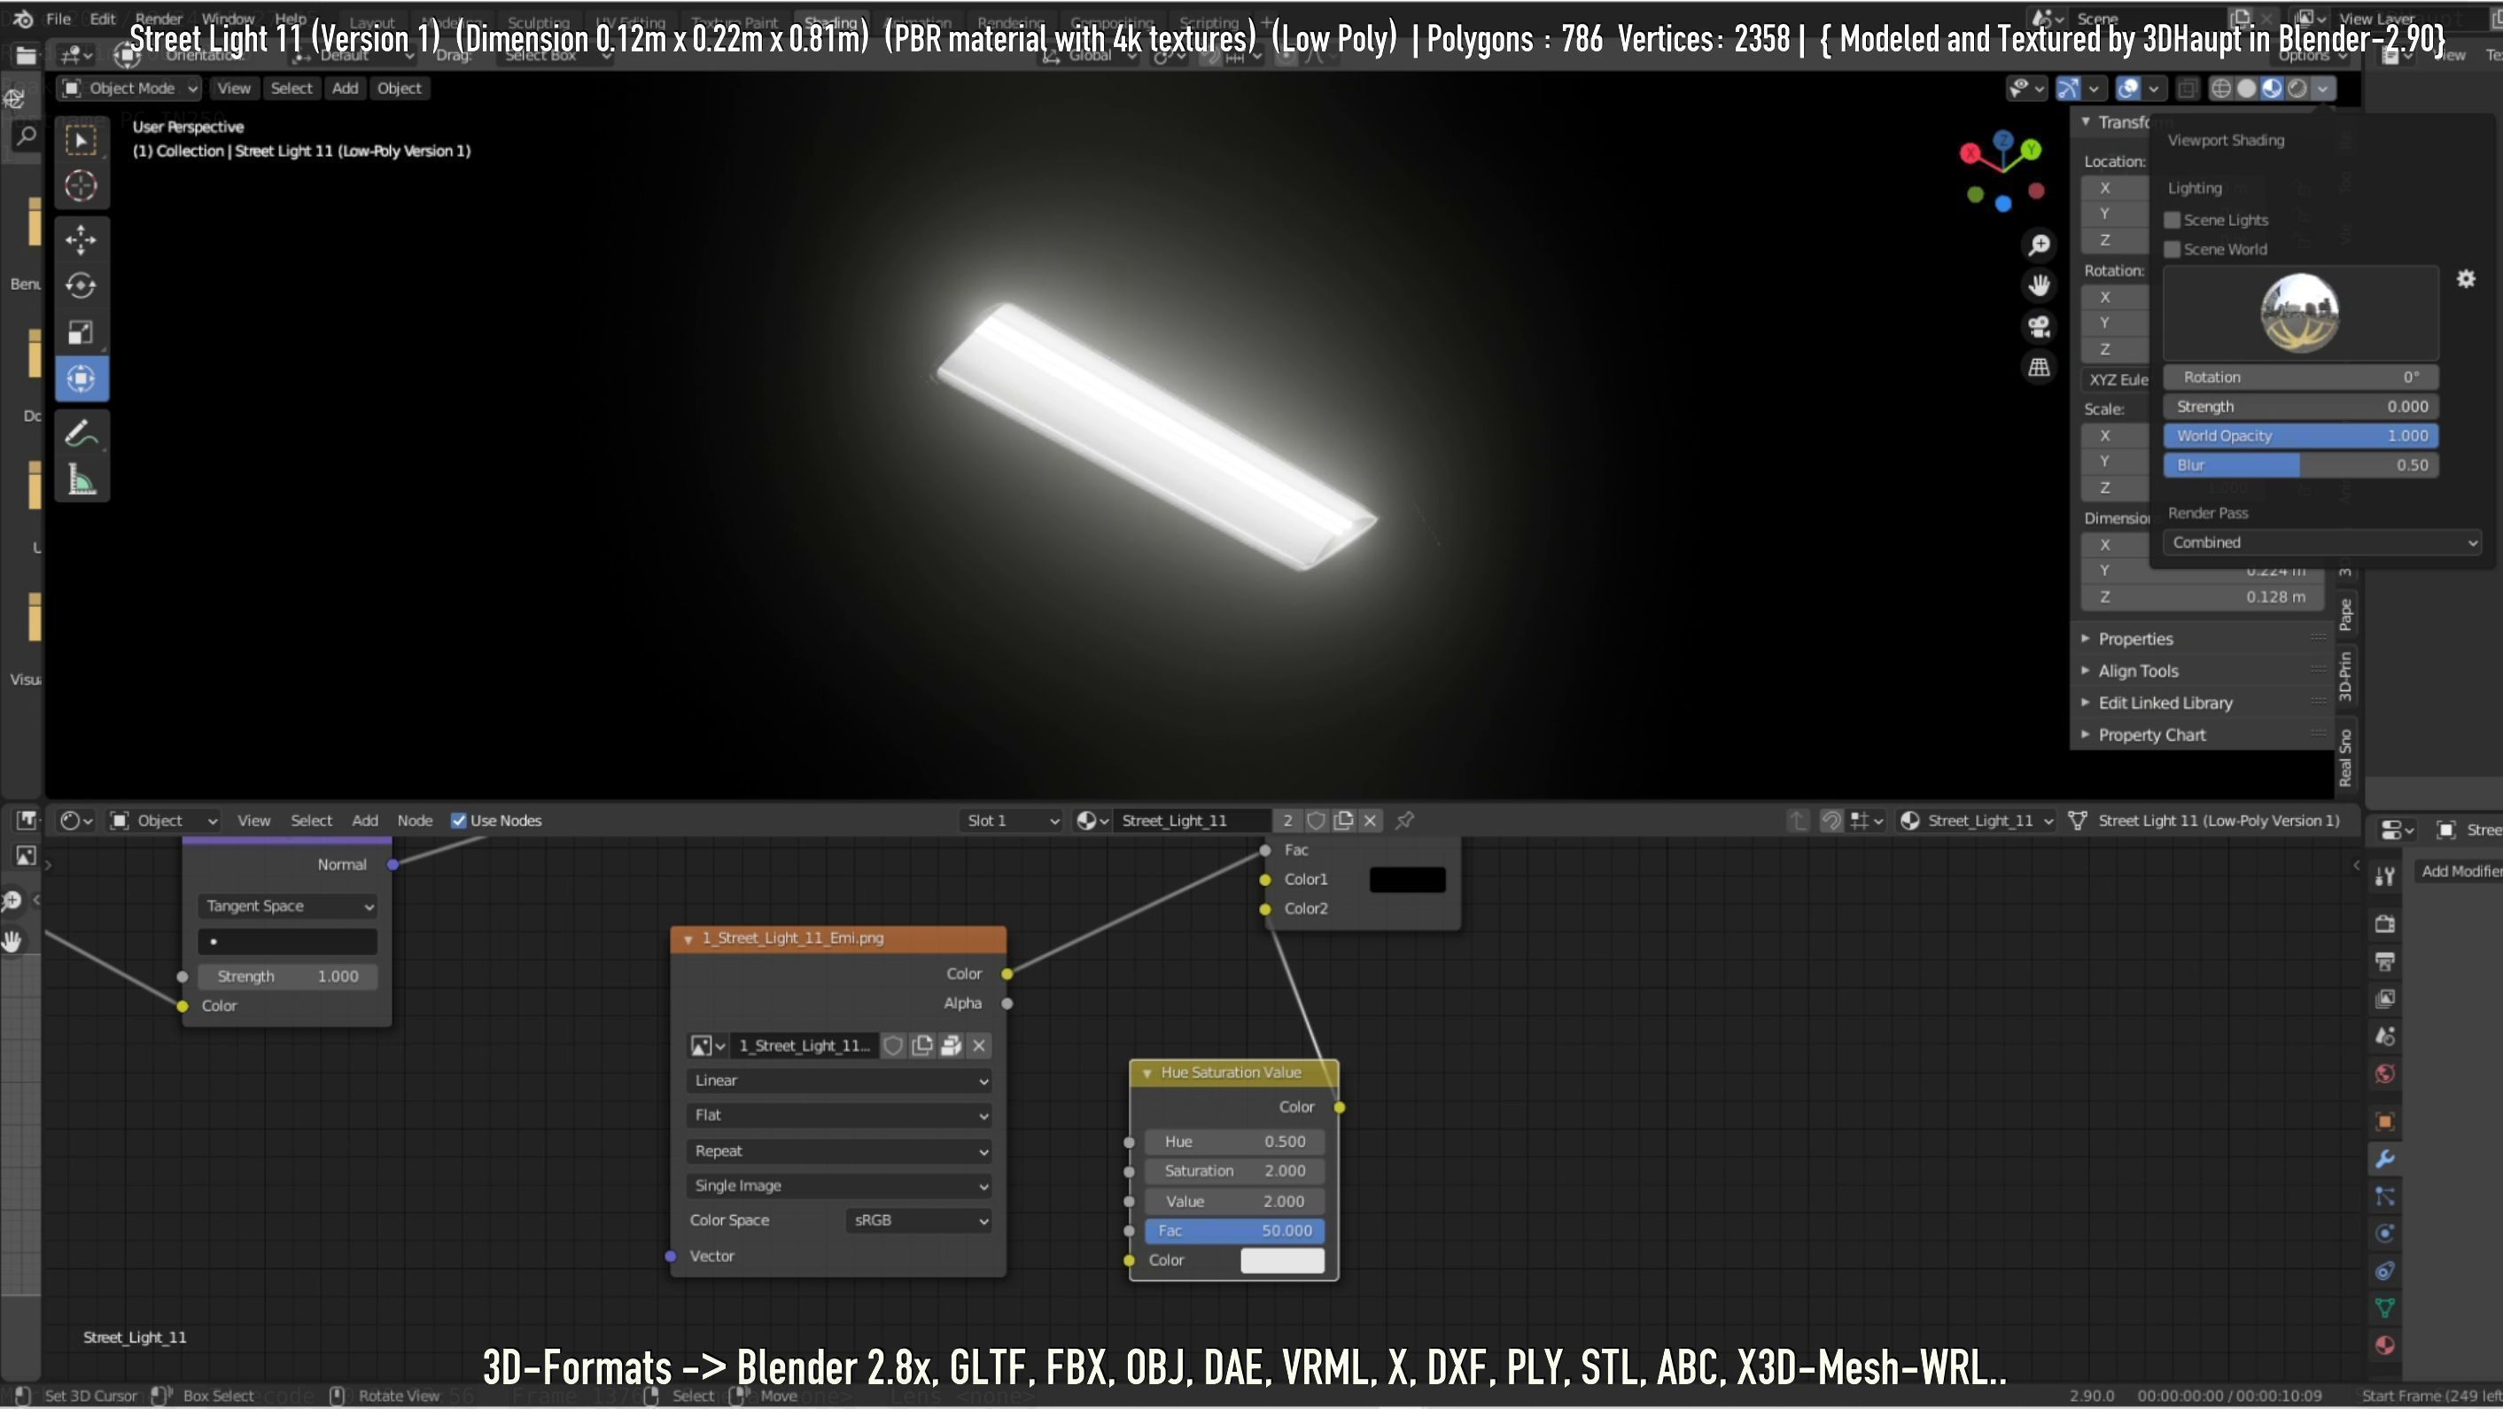Open Repeat extension dropdown

(x=840, y=1150)
